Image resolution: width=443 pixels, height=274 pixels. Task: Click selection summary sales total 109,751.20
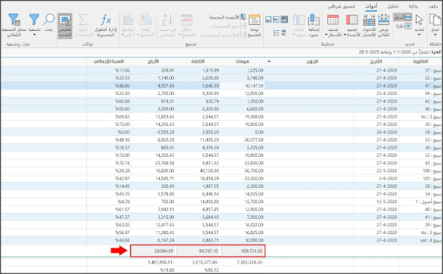click(x=243, y=251)
